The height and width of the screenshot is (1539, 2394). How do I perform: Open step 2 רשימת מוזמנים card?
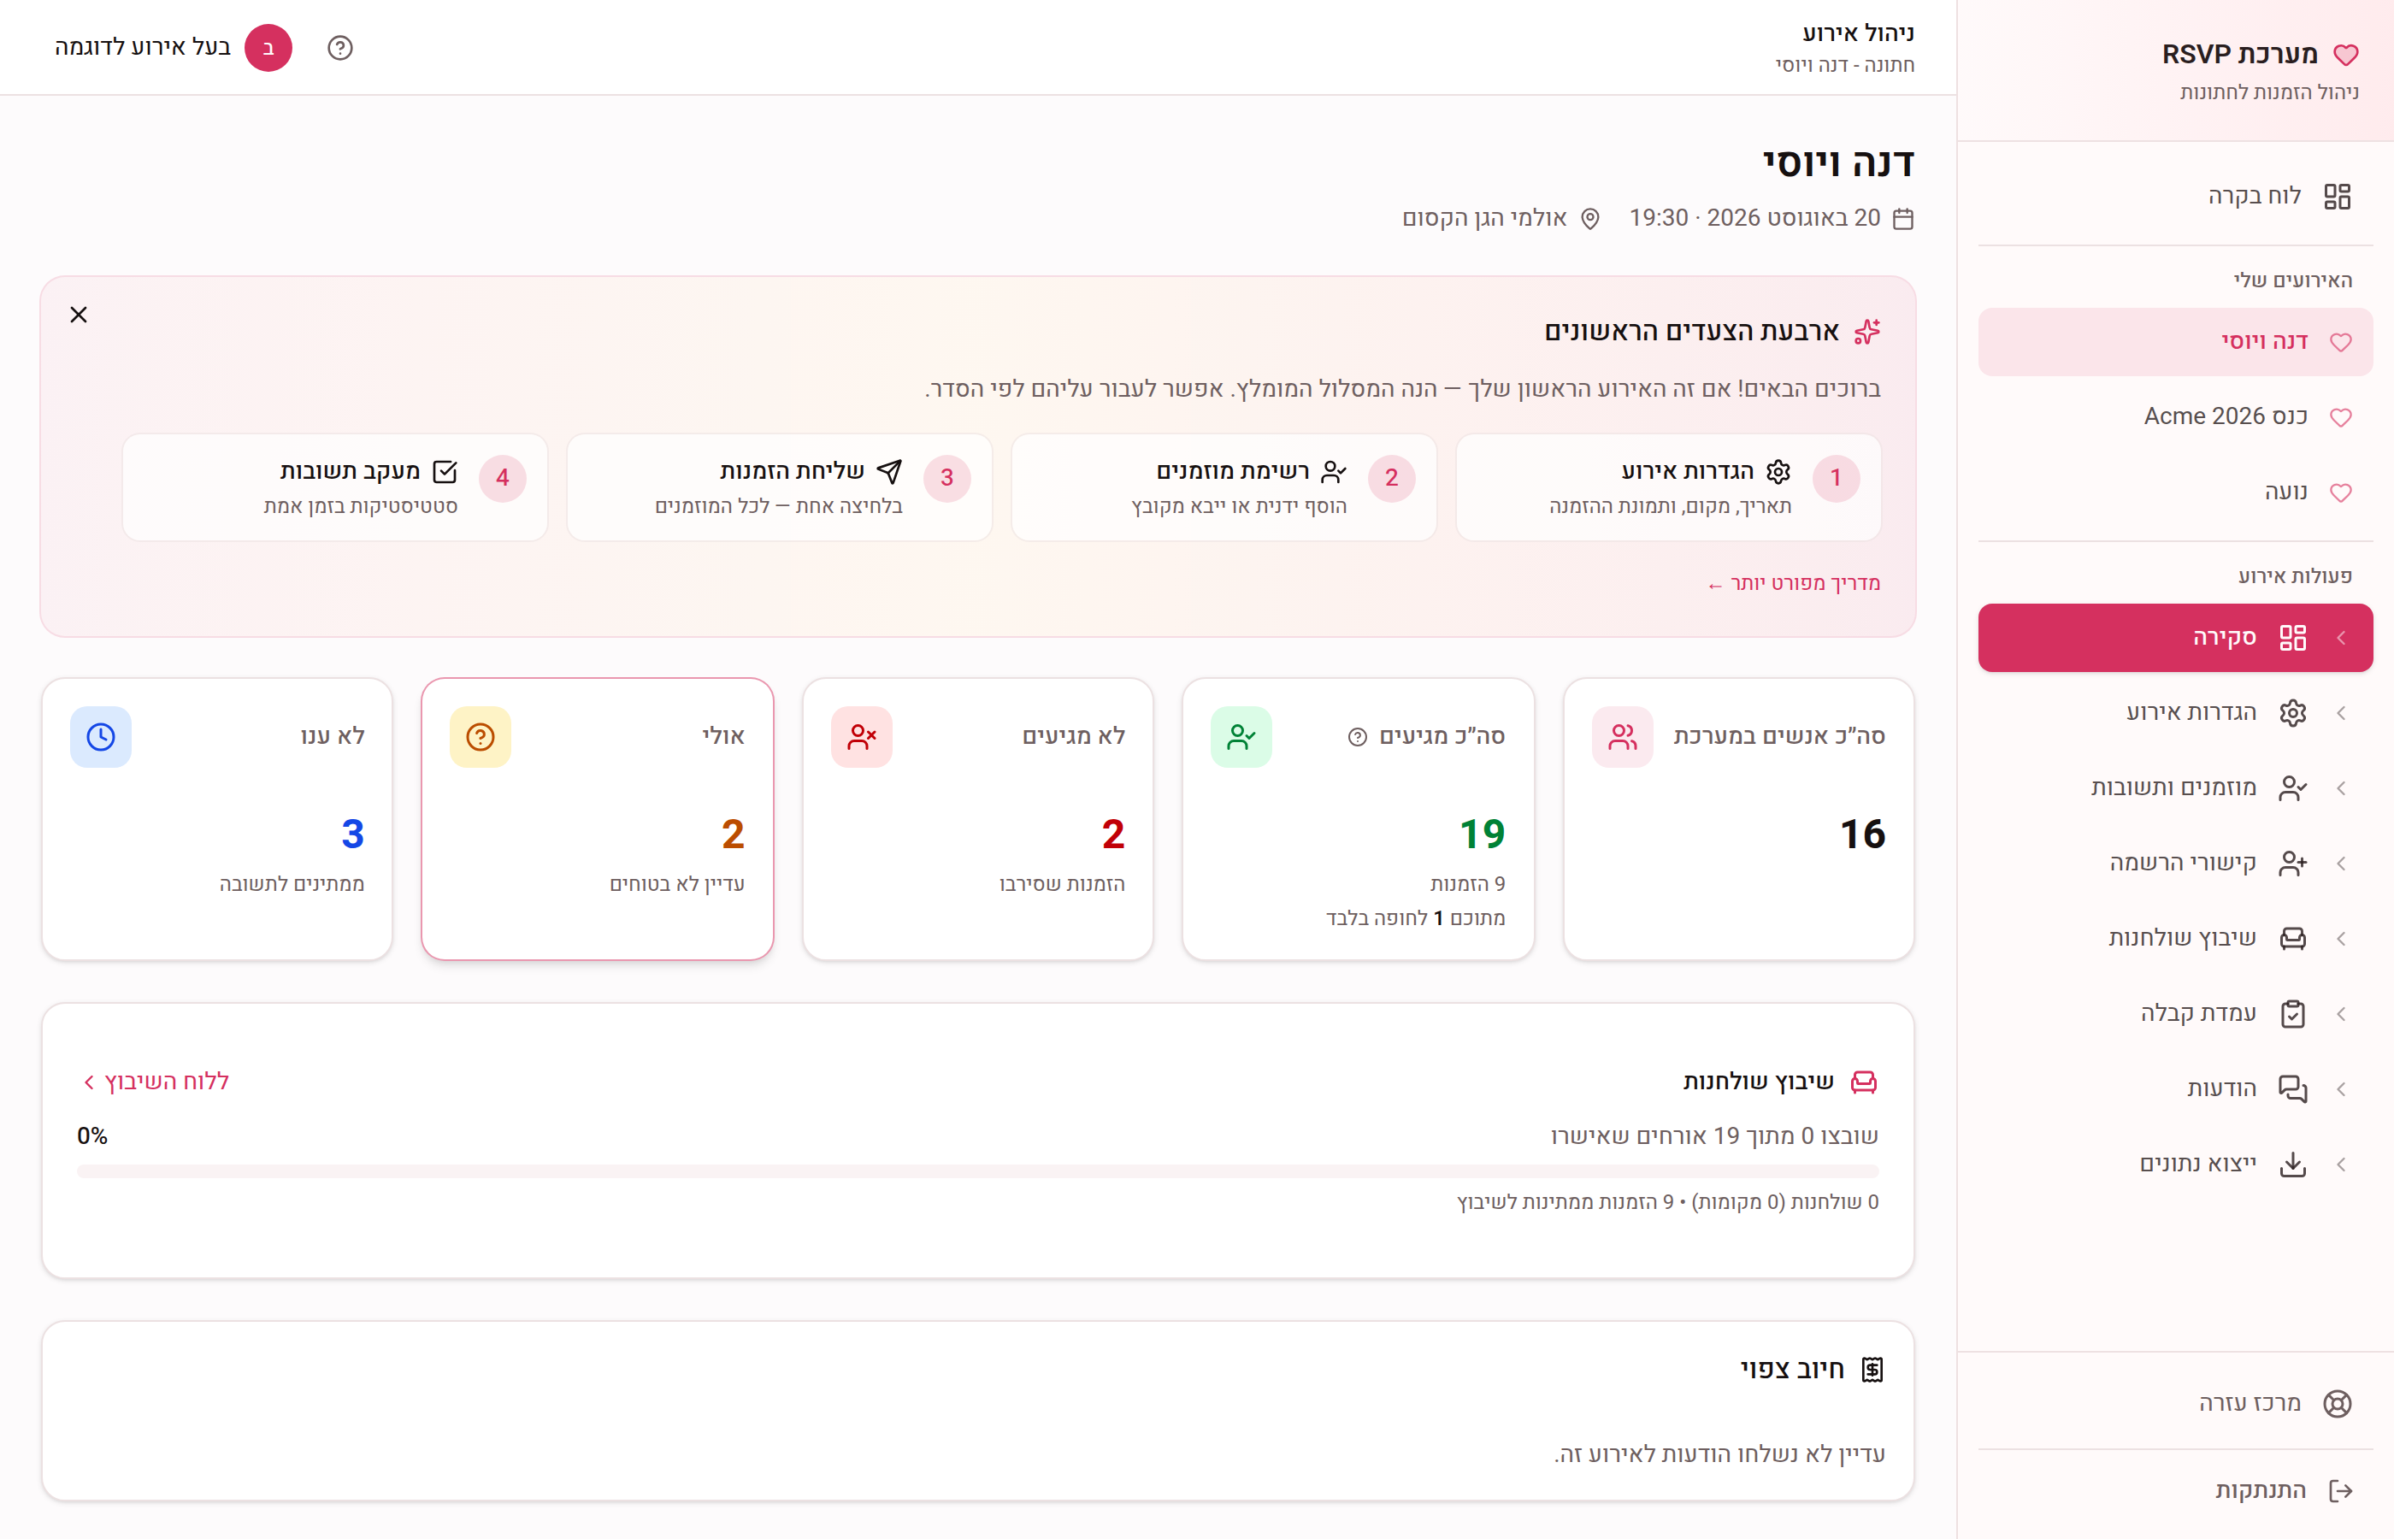[x=1224, y=486]
